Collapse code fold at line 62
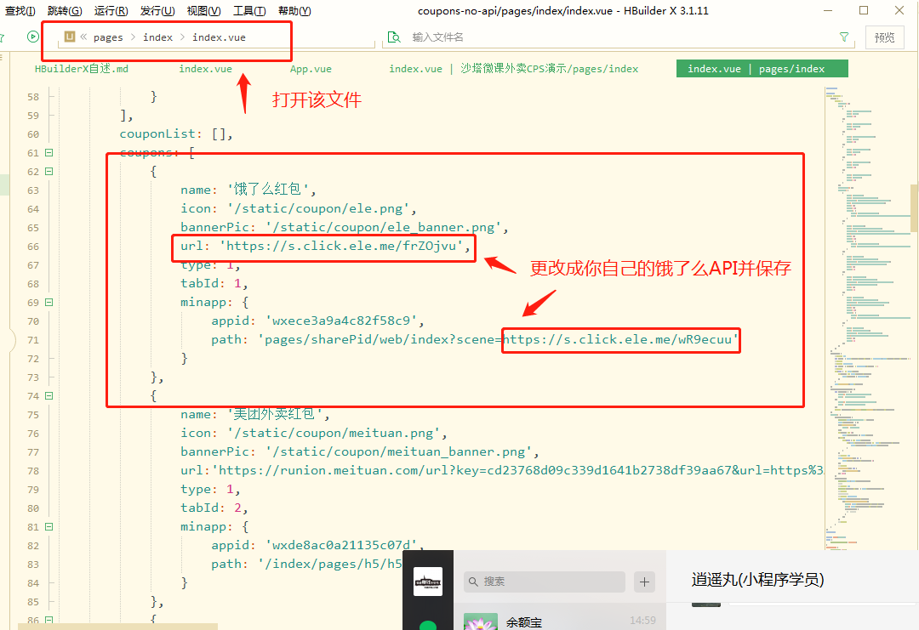 [x=49, y=172]
